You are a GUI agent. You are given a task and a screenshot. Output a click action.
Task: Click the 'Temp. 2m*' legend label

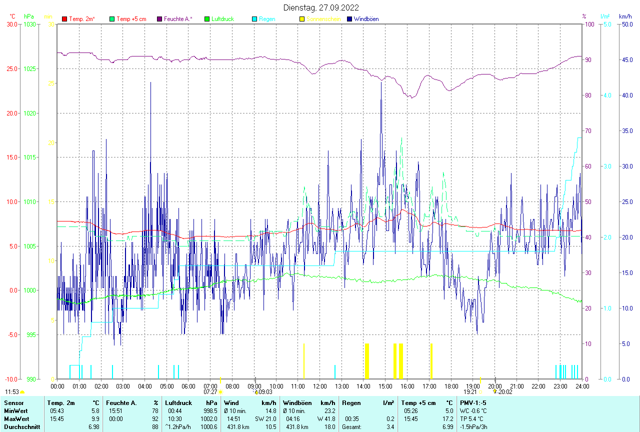pyautogui.click(x=82, y=19)
